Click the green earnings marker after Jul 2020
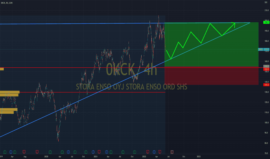 [x=75, y=152]
